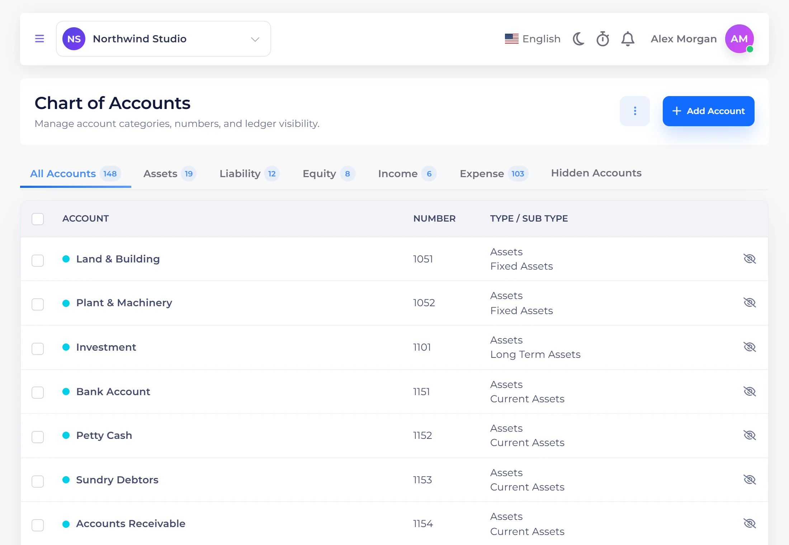Expand the Northwind Studio company dropdown
The image size is (789, 545).
164,39
